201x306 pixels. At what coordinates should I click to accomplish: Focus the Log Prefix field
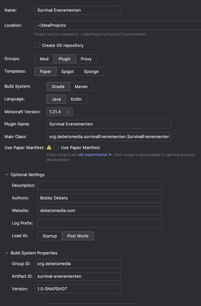[99, 223]
